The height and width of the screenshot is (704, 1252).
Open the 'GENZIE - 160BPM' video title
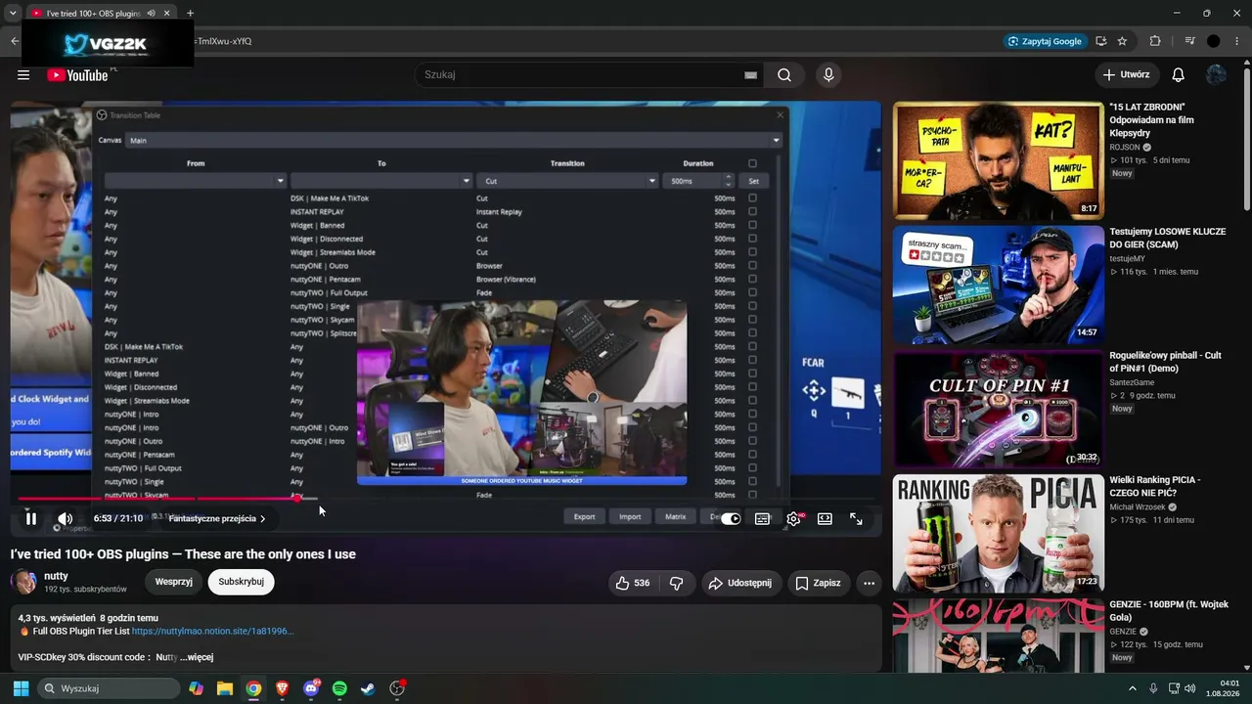coord(1168,611)
